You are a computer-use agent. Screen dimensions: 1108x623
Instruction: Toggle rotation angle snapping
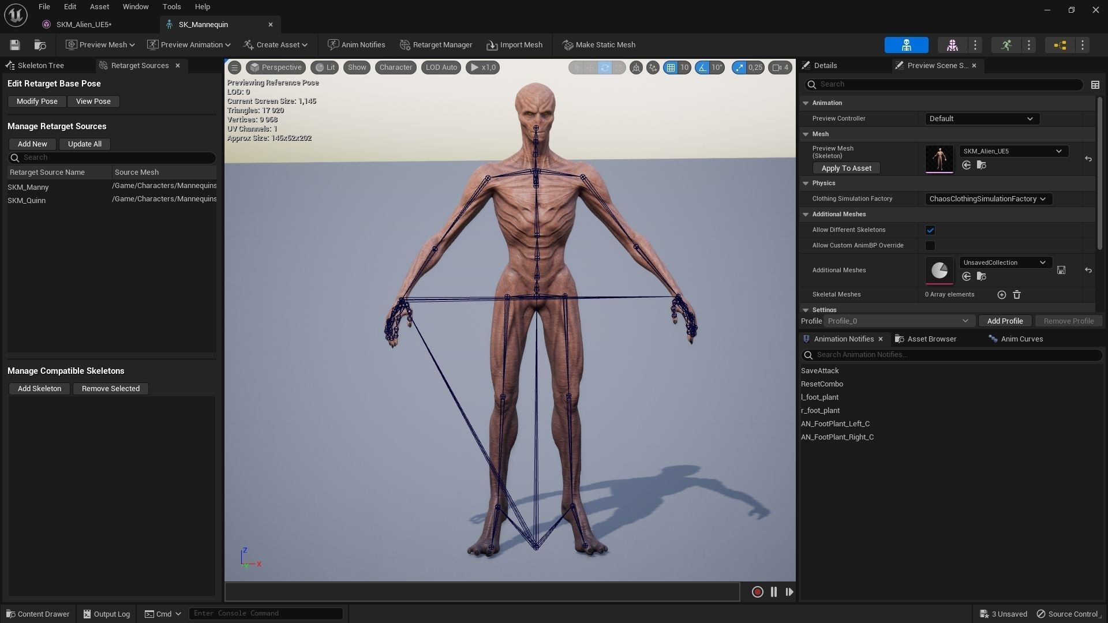[x=702, y=67]
